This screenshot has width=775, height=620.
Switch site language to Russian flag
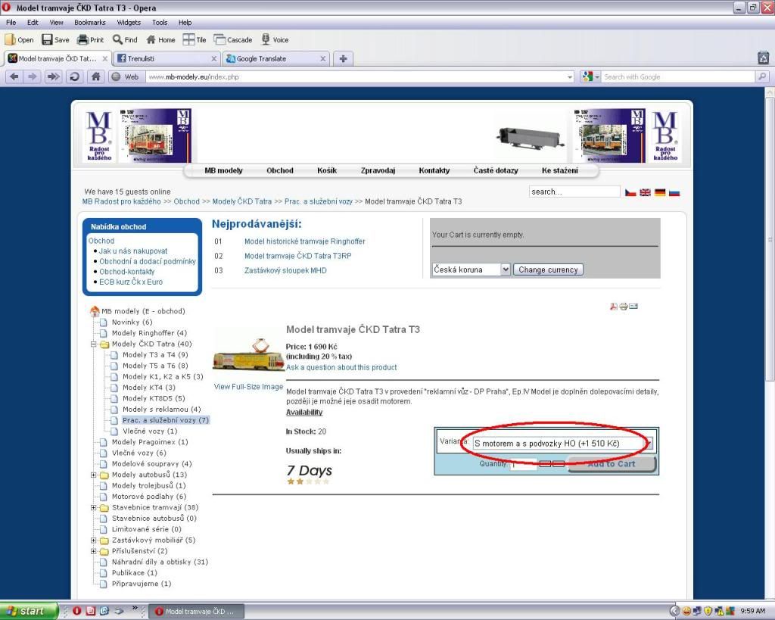coord(674,192)
